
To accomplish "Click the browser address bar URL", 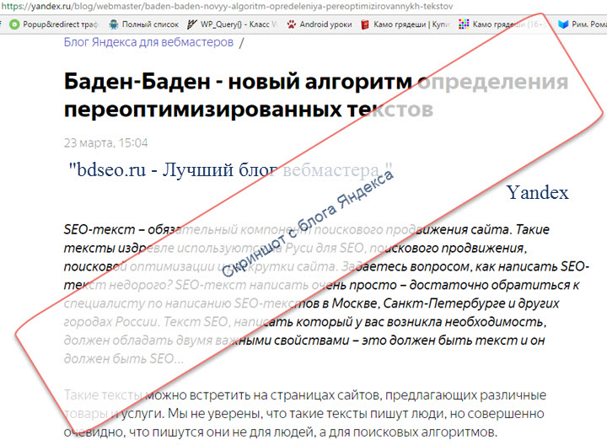I will tap(227, 7).
